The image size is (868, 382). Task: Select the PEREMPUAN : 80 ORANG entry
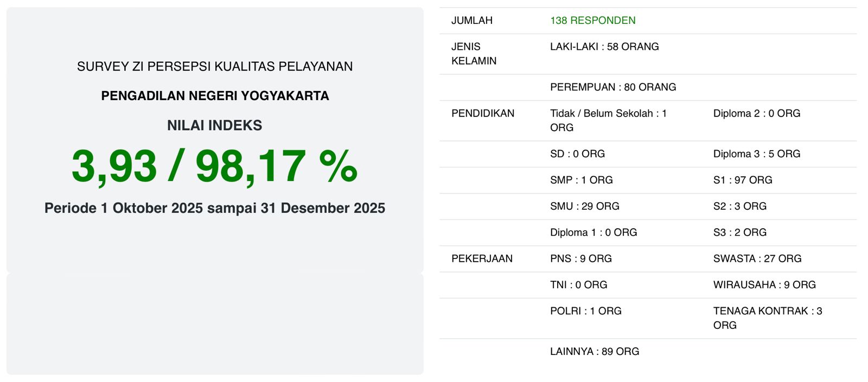[x=613, y=87]
